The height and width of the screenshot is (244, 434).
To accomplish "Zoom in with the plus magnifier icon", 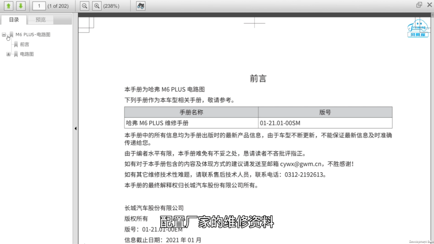I will pos(97,6).
